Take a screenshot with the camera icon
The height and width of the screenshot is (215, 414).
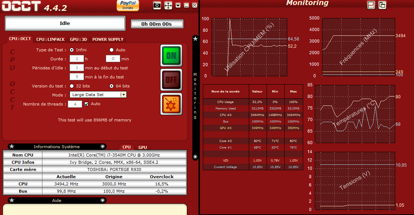coord(157,5)
